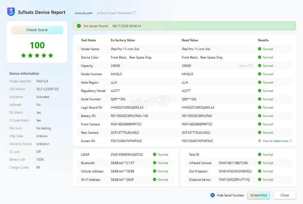Image resolution: width=303 pixels, height=204 pixels.
Task: Click Dot Projector serial DN814742JWUM9XRZU
Action: pos(235,171)
